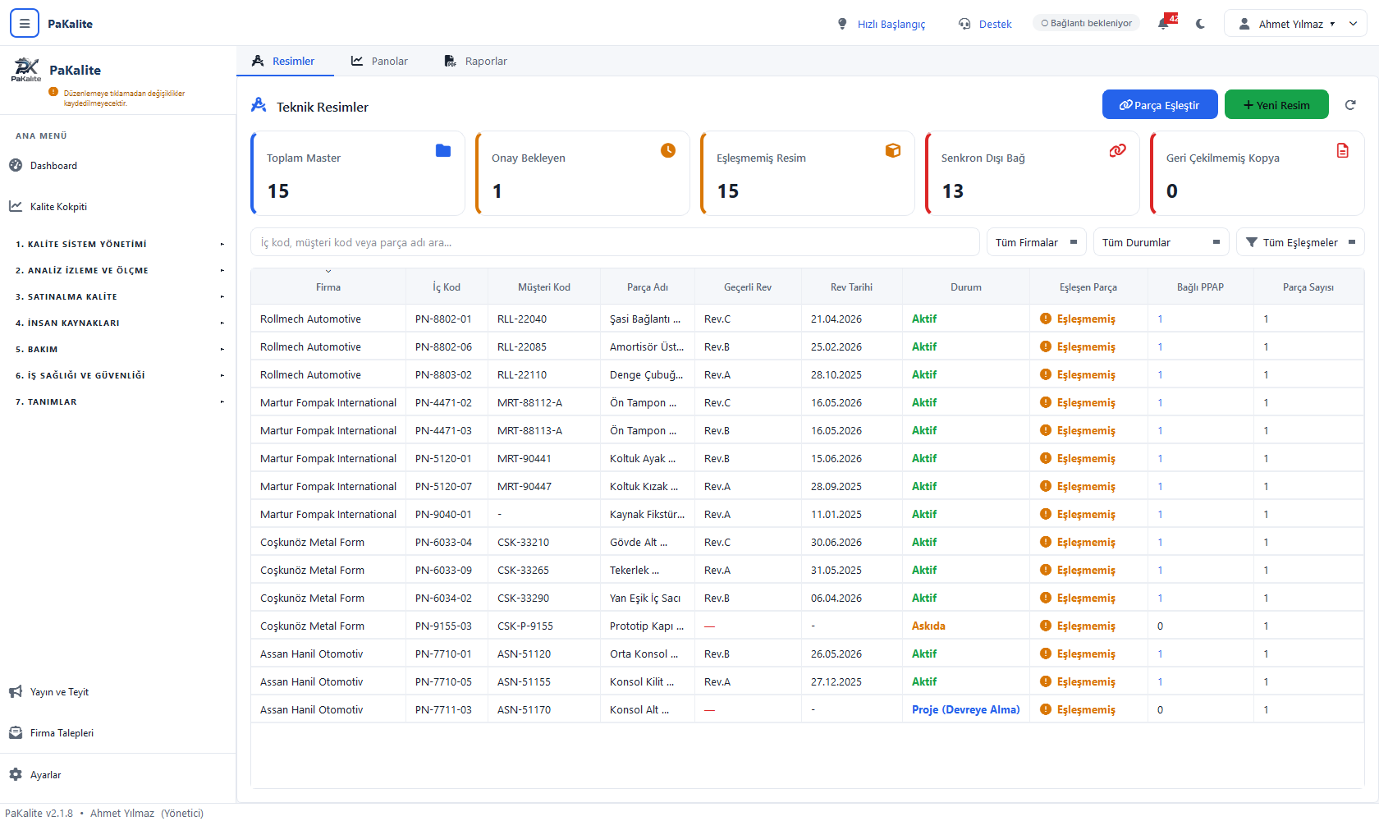The image size is (1379, 821).
Task: Click the folder icon on Toplam Master card
Action: click(443, 150)
